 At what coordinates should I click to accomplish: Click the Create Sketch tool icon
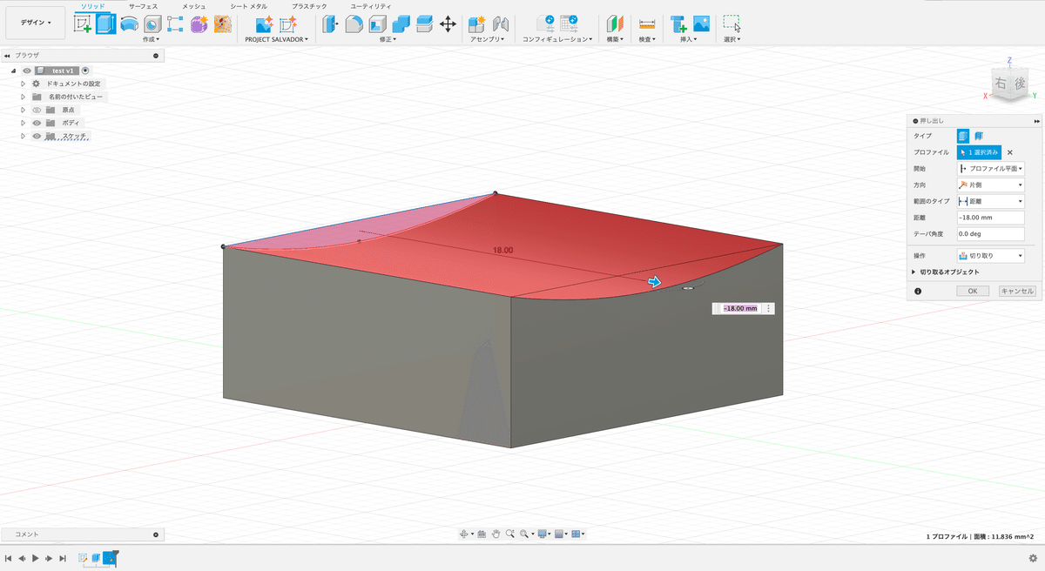tap(84, 24)
